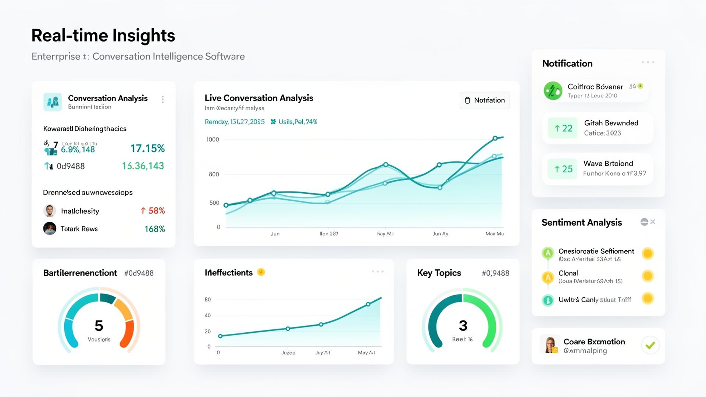This screenshot has height=397, width=706.
Task: Close the Sentiment Analysis panel
Action: point(653,222)
